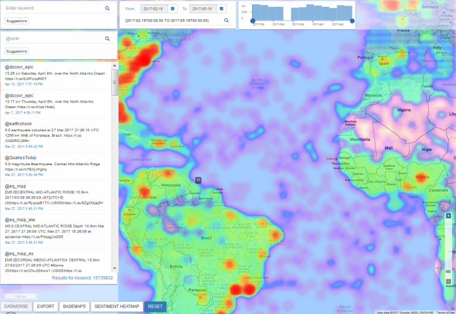Viewport: 456px width, 314px height.
Task: Click the North Atlantic Ocean map label
Action: (257, 83)
